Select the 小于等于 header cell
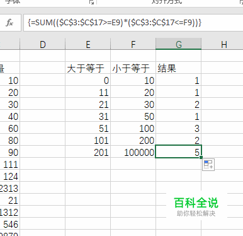Image resolution: width=243 pixels, height=236 pixels. pyautogui.click(x=133, y=68)
